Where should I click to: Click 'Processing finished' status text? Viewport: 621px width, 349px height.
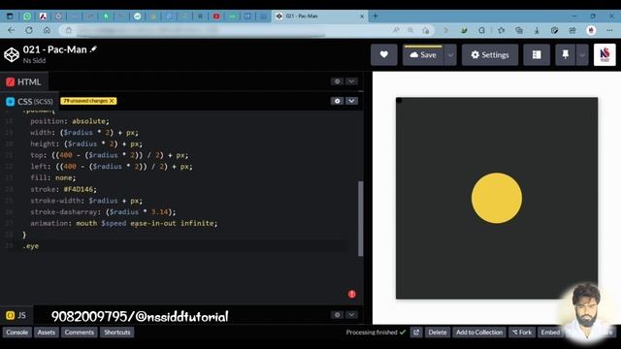(x=372, y=332)
